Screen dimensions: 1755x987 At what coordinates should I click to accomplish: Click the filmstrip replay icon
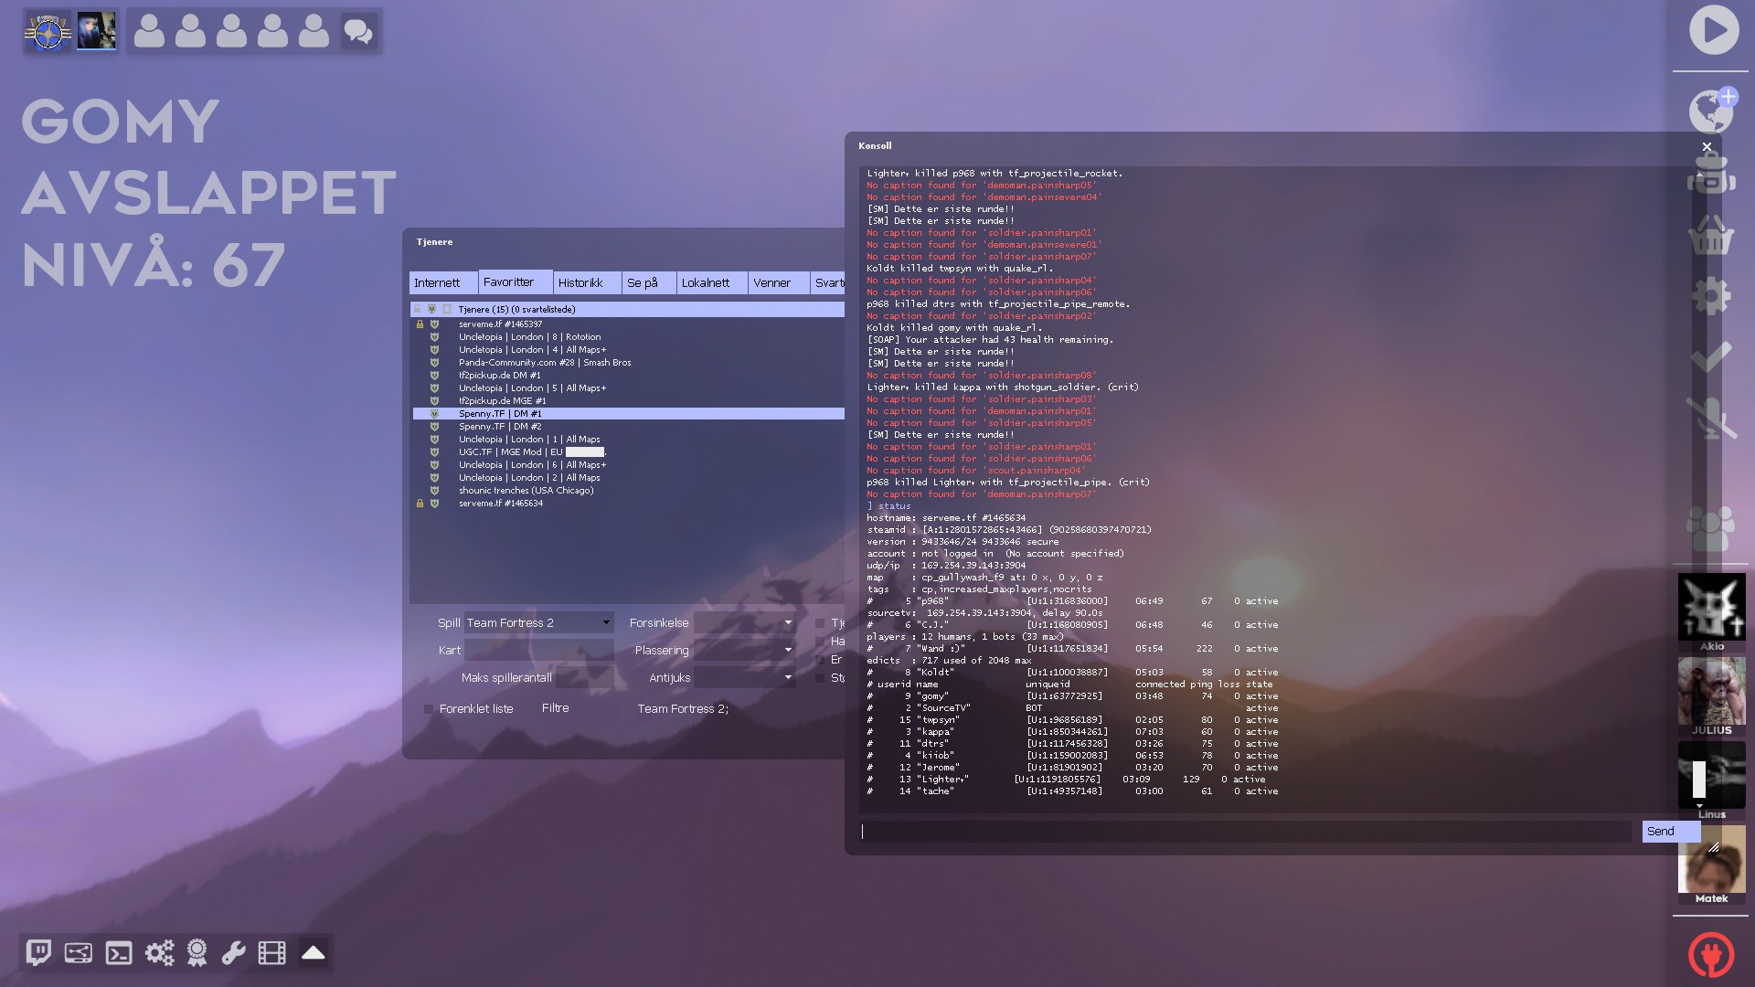(272, 953)
